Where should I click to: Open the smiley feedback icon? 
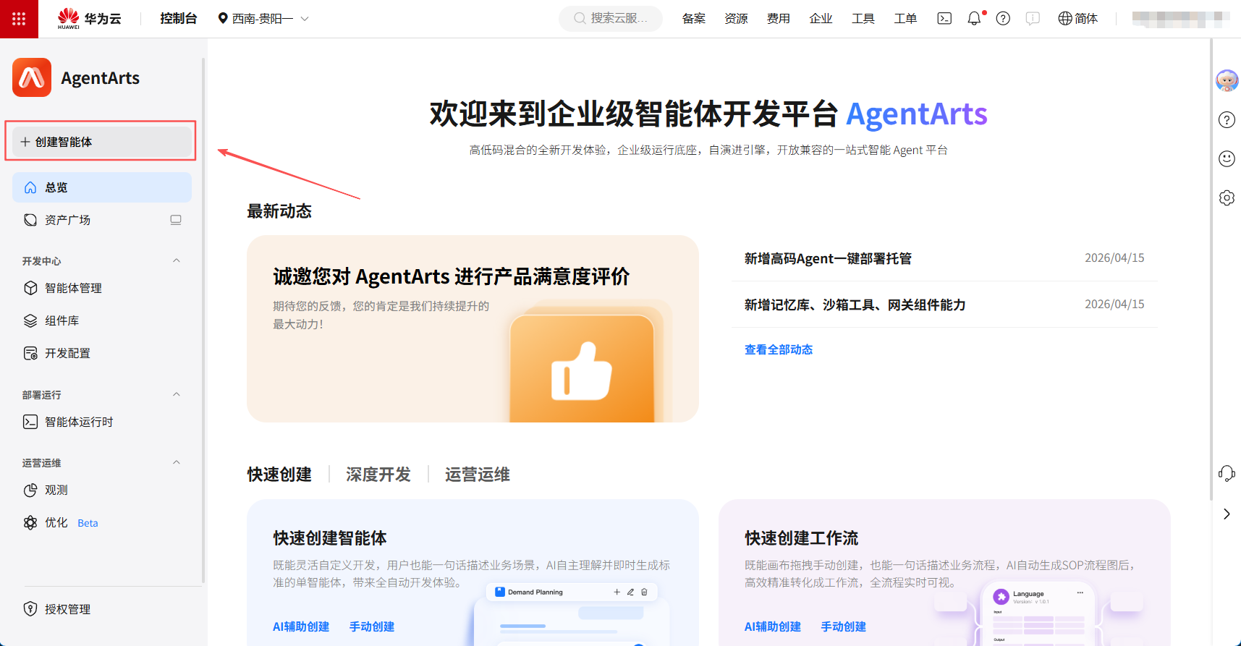(x=1227, y=158)
